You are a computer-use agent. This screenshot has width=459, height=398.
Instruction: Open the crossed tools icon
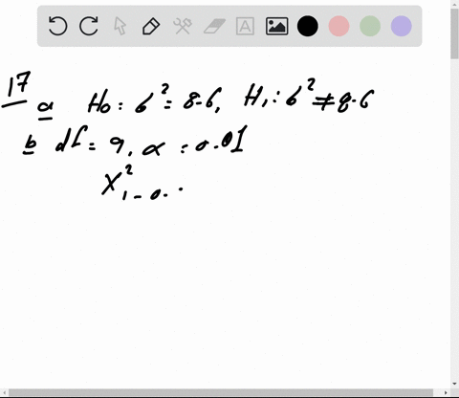183,26
